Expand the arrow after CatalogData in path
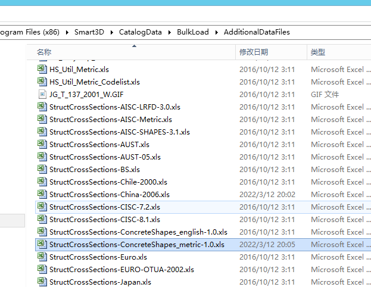 [169, 32]
